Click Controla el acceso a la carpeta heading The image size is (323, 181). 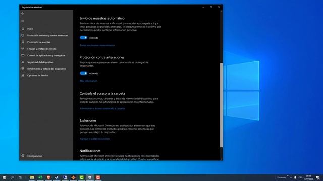[x=102, y=93]
